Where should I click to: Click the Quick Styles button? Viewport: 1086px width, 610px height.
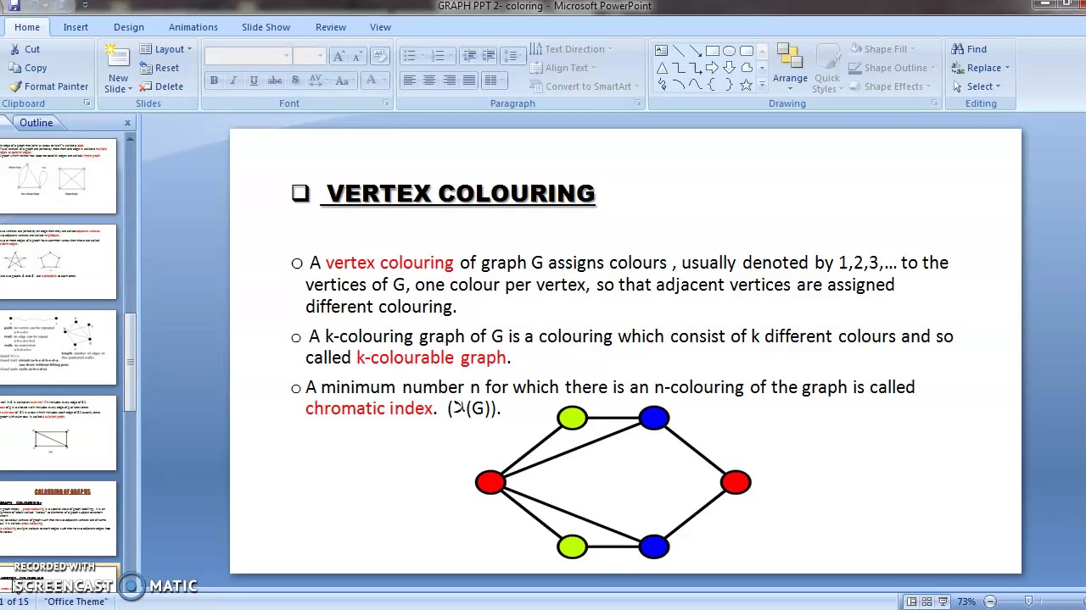(826, 68)
